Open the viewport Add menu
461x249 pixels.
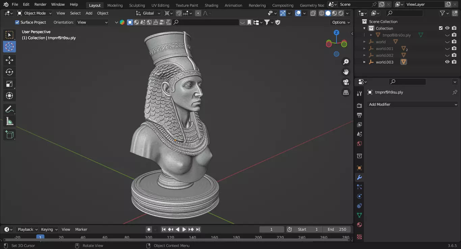tap(89, 13)
